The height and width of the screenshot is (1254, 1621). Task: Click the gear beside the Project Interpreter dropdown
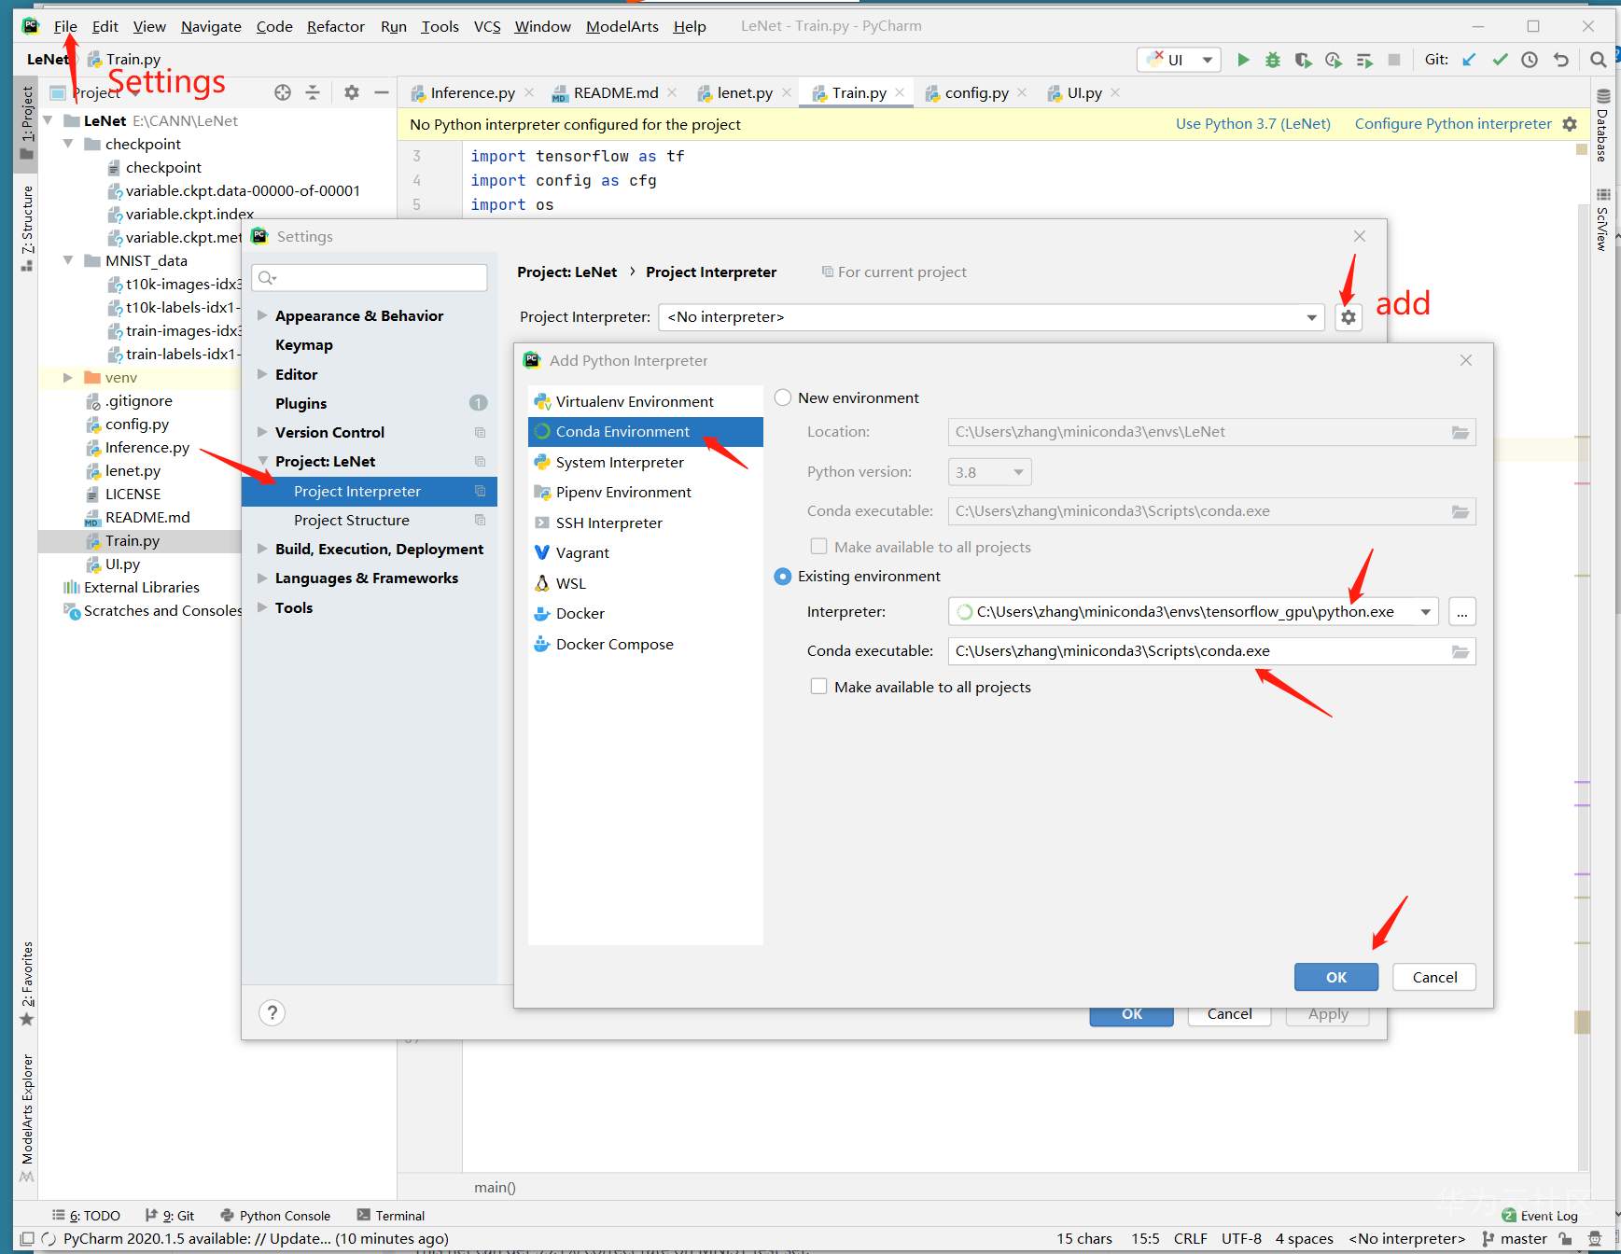point(1349,317)
